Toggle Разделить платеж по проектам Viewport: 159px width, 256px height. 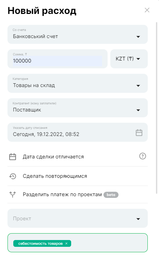pyautogui.click(x=78, y=194)
